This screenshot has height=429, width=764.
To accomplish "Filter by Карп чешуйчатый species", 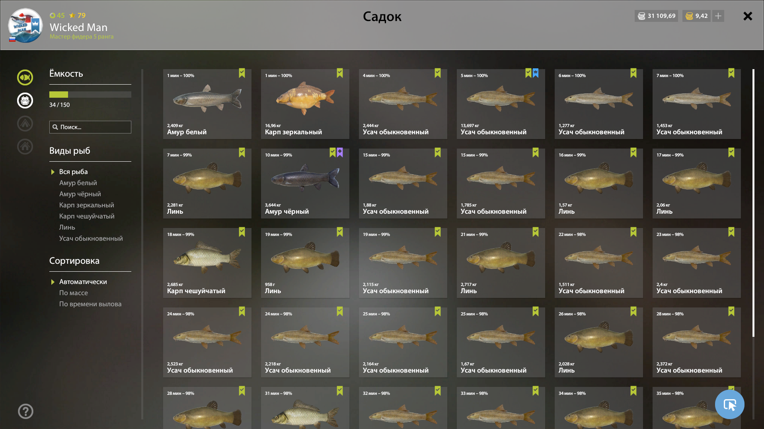I will pyautogui.click(x=87, y=216).
